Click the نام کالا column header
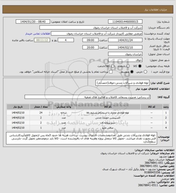 [x=108, y=107]
